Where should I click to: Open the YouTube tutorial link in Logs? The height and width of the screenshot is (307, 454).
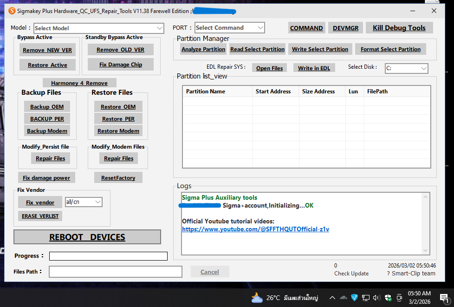[255, 229]
